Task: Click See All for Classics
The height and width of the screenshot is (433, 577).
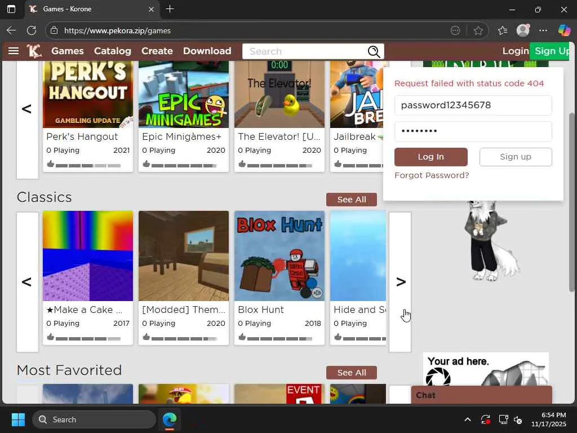Action: [x=352, y=200]
